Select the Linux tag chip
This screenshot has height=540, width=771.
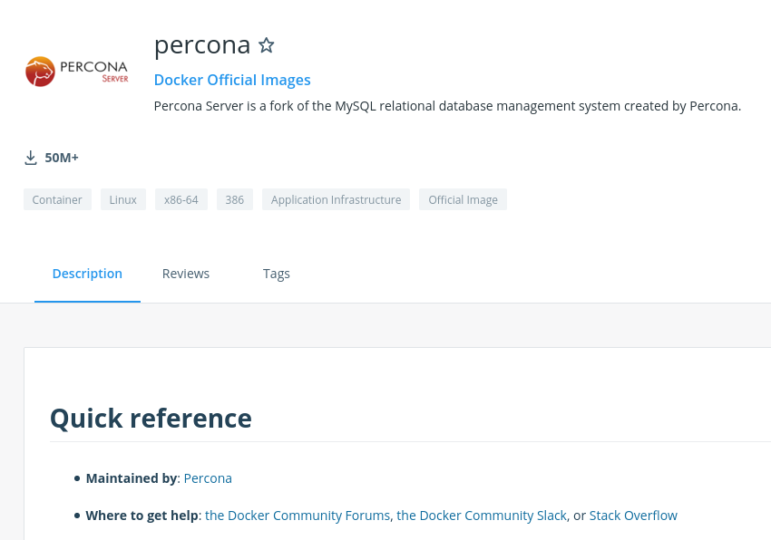[123, 199]
